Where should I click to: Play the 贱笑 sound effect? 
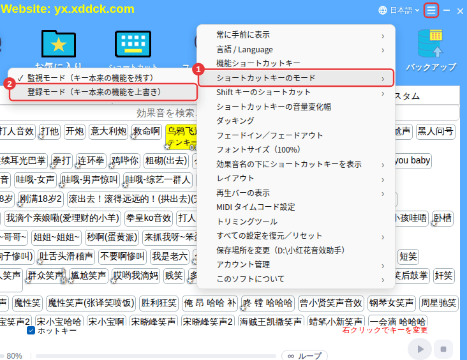(174, 276)
